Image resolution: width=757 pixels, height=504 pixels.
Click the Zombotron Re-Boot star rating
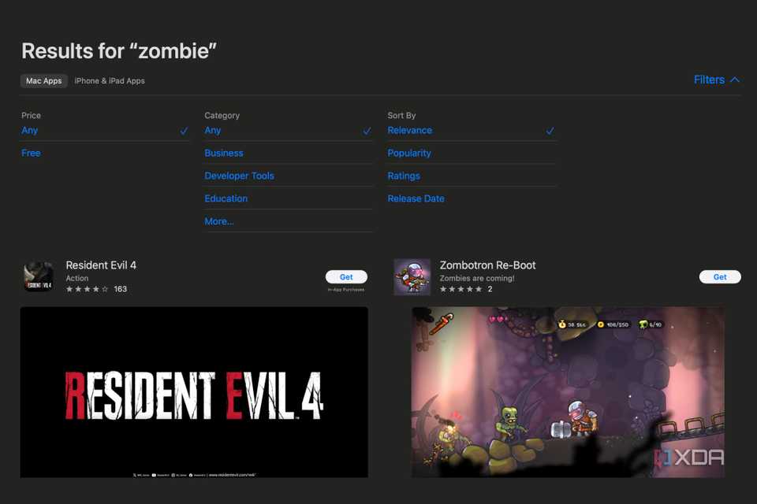(x=461, y=289)
